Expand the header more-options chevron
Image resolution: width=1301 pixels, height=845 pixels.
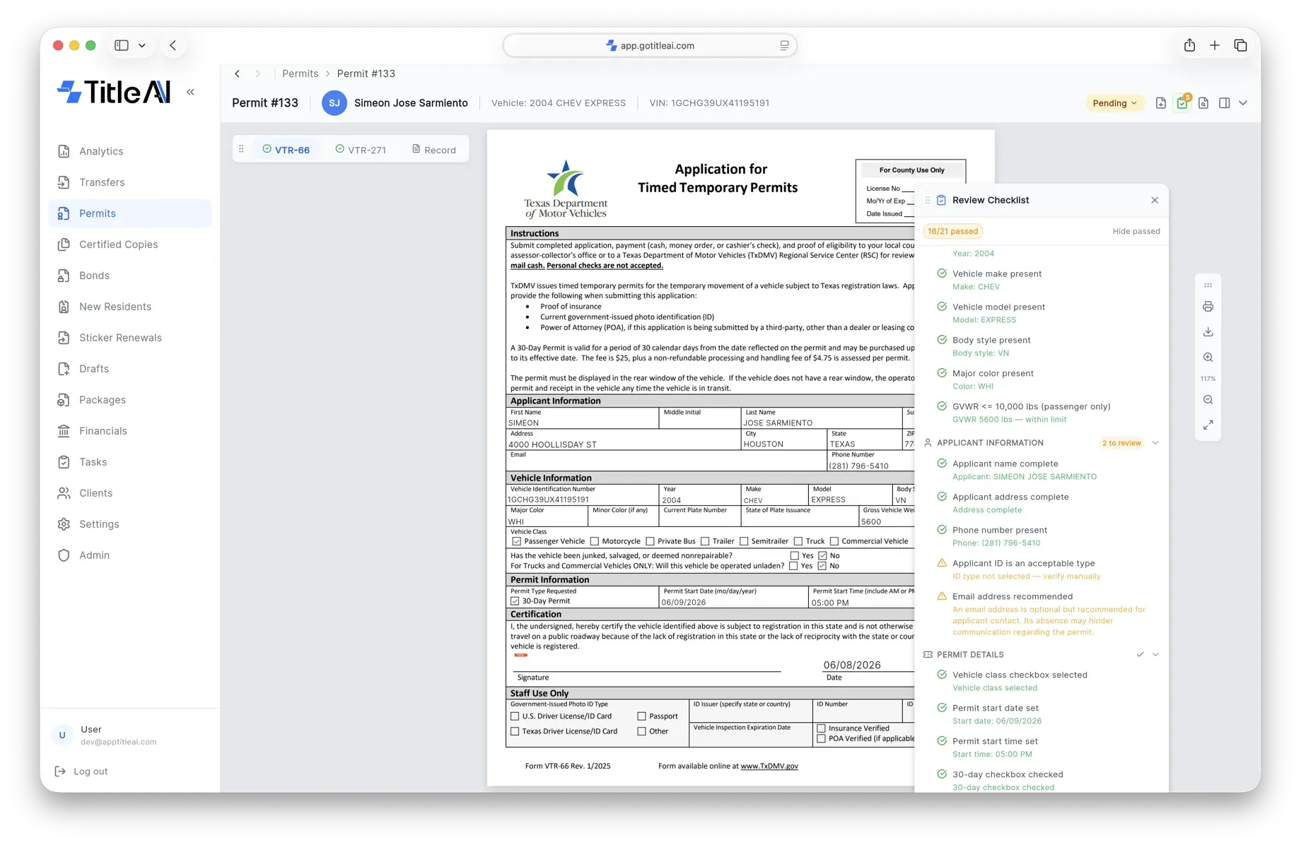coord(1243,103)
